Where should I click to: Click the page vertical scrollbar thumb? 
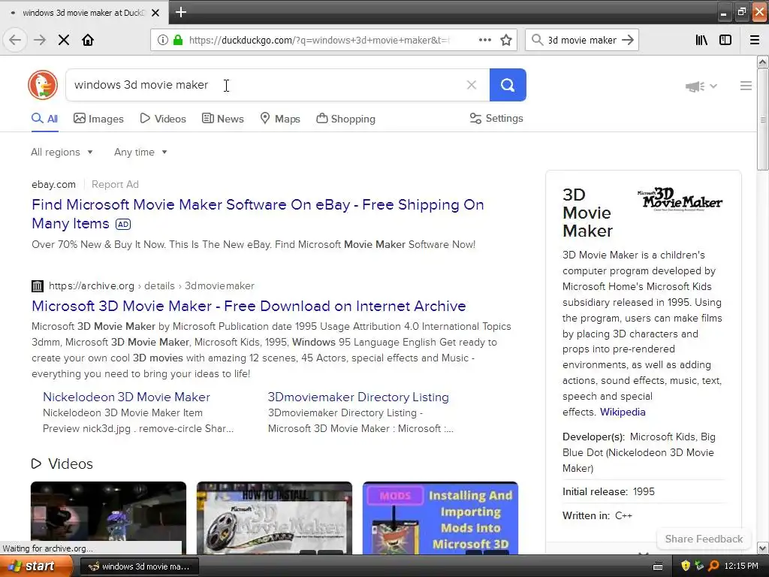pos(763,119)
